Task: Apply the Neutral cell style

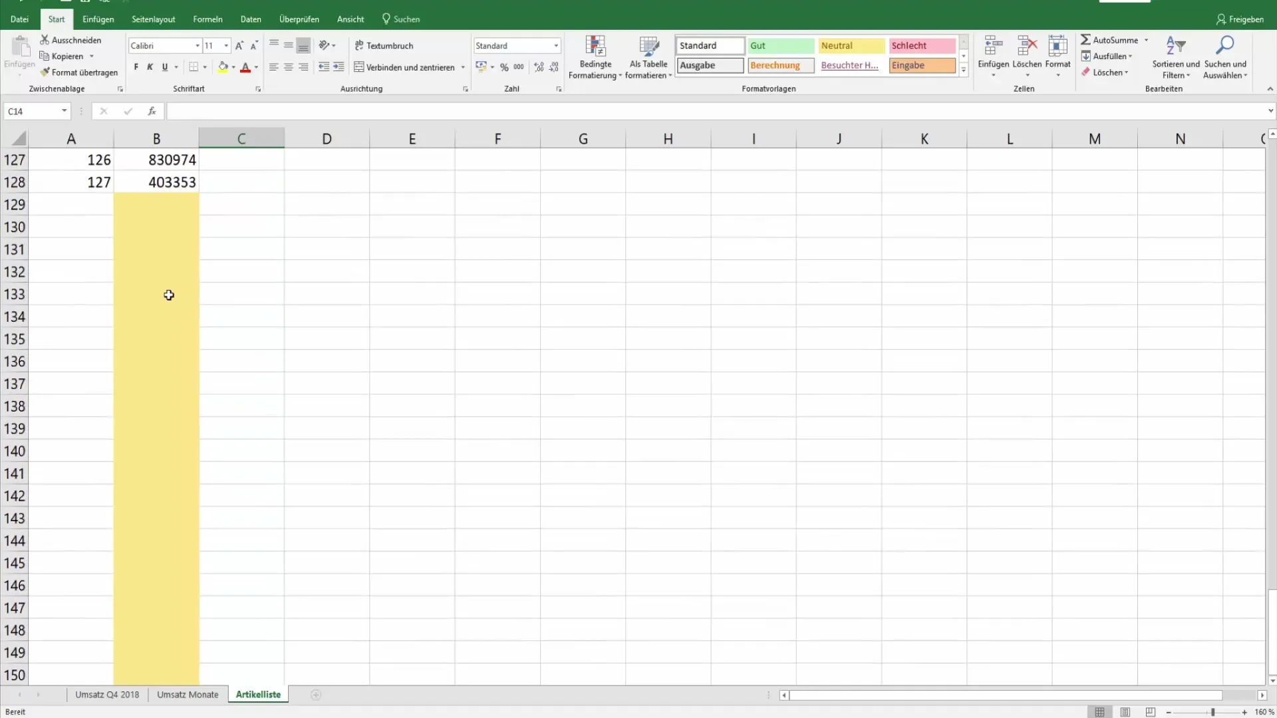Action: [x=851, y=45]
